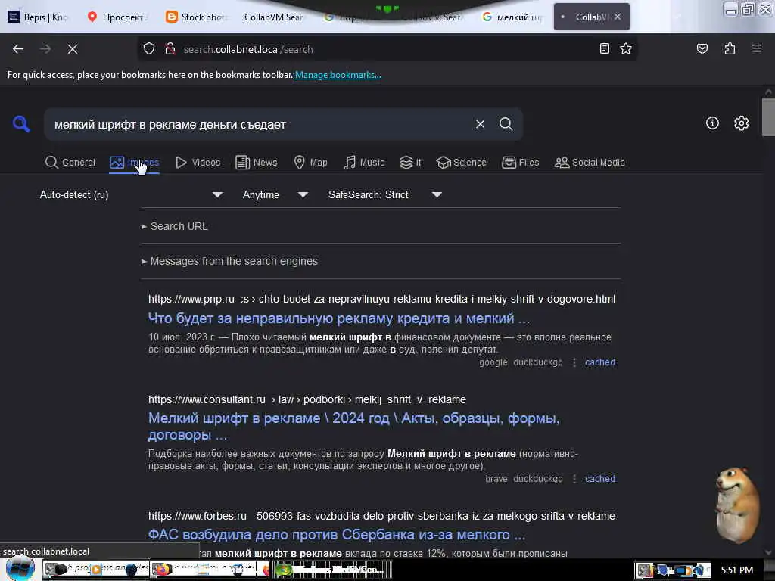Open the Firefox hamburger menu
Viewport: 775px width, 581px height.
(x=756, y=49)
